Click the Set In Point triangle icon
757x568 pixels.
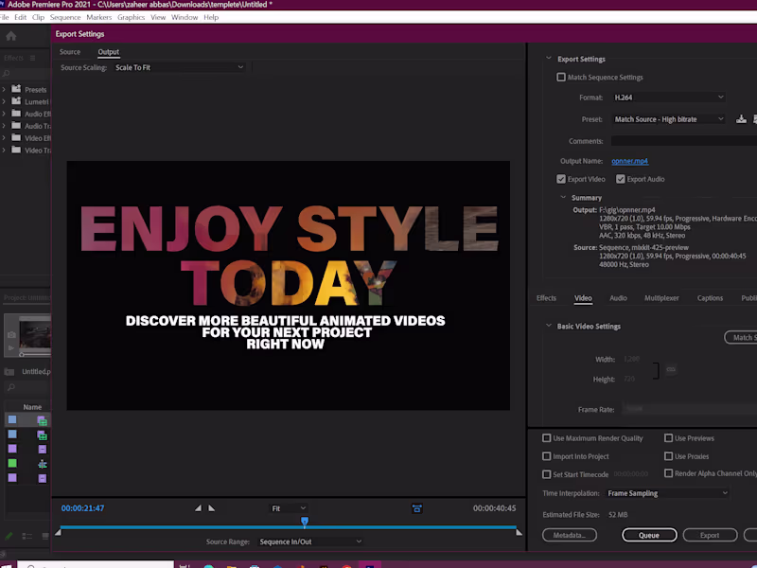199,508
